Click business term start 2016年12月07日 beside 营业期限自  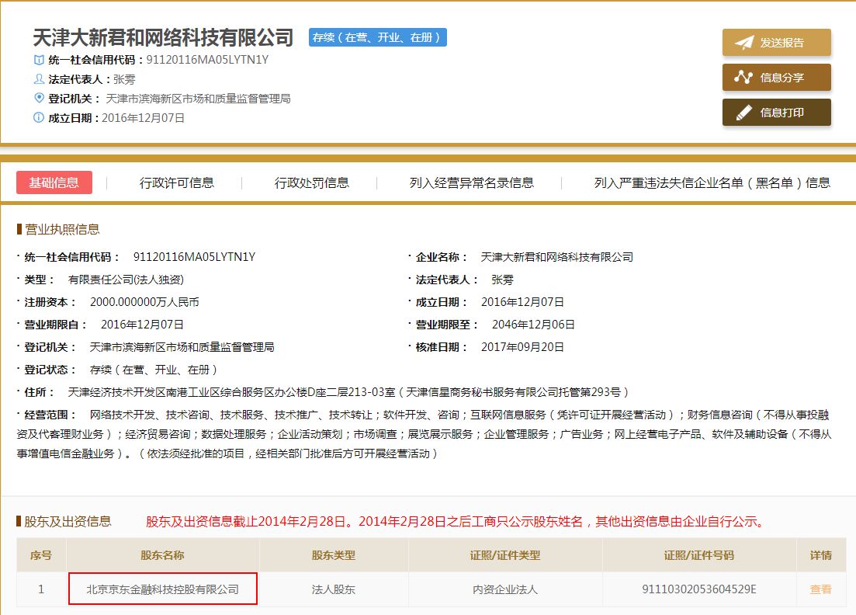tap(142, 325)
